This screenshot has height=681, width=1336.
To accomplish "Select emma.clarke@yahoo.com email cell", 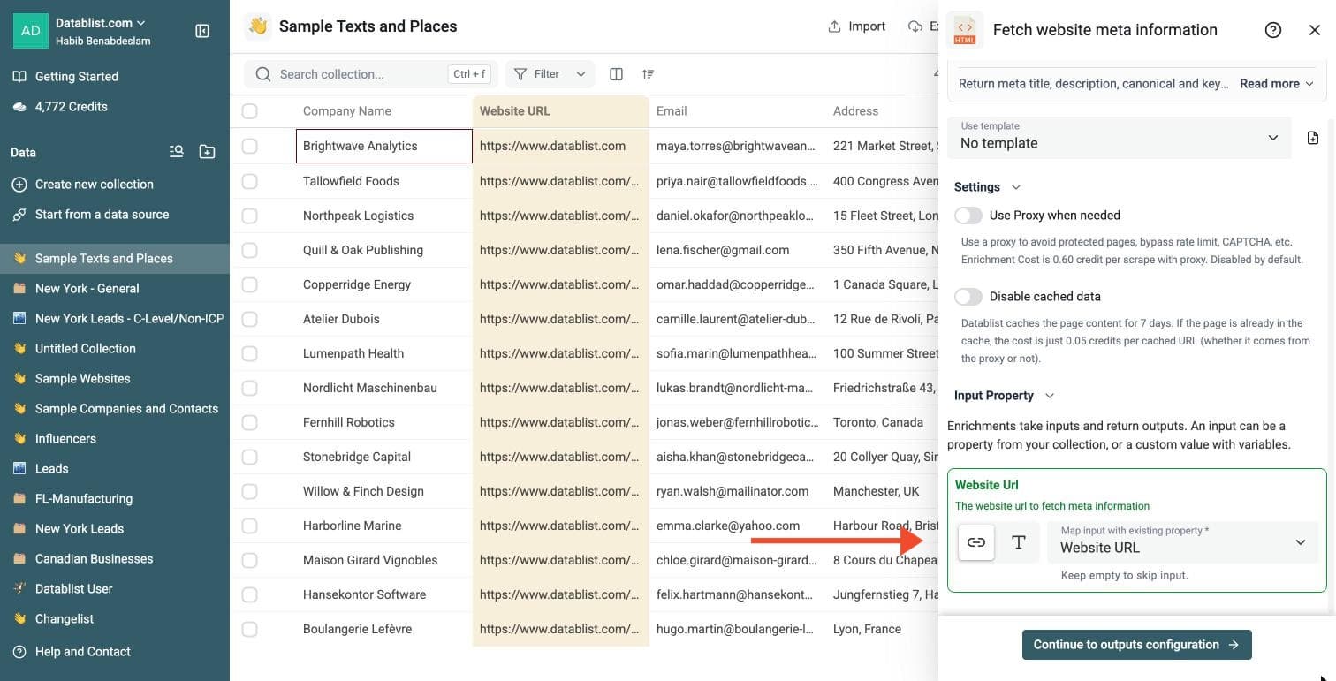I will (x=738, y=526).
